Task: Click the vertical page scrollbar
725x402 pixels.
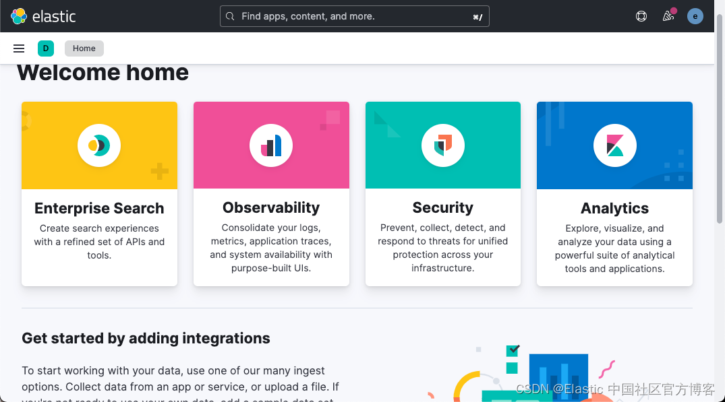Action: point(720,135)
